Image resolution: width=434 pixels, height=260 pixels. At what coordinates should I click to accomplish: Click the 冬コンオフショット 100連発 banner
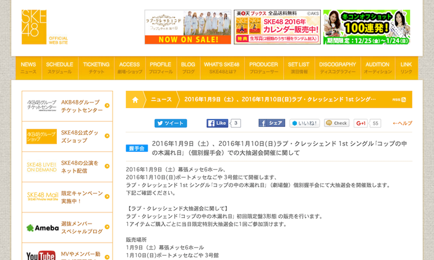[367, 27]
